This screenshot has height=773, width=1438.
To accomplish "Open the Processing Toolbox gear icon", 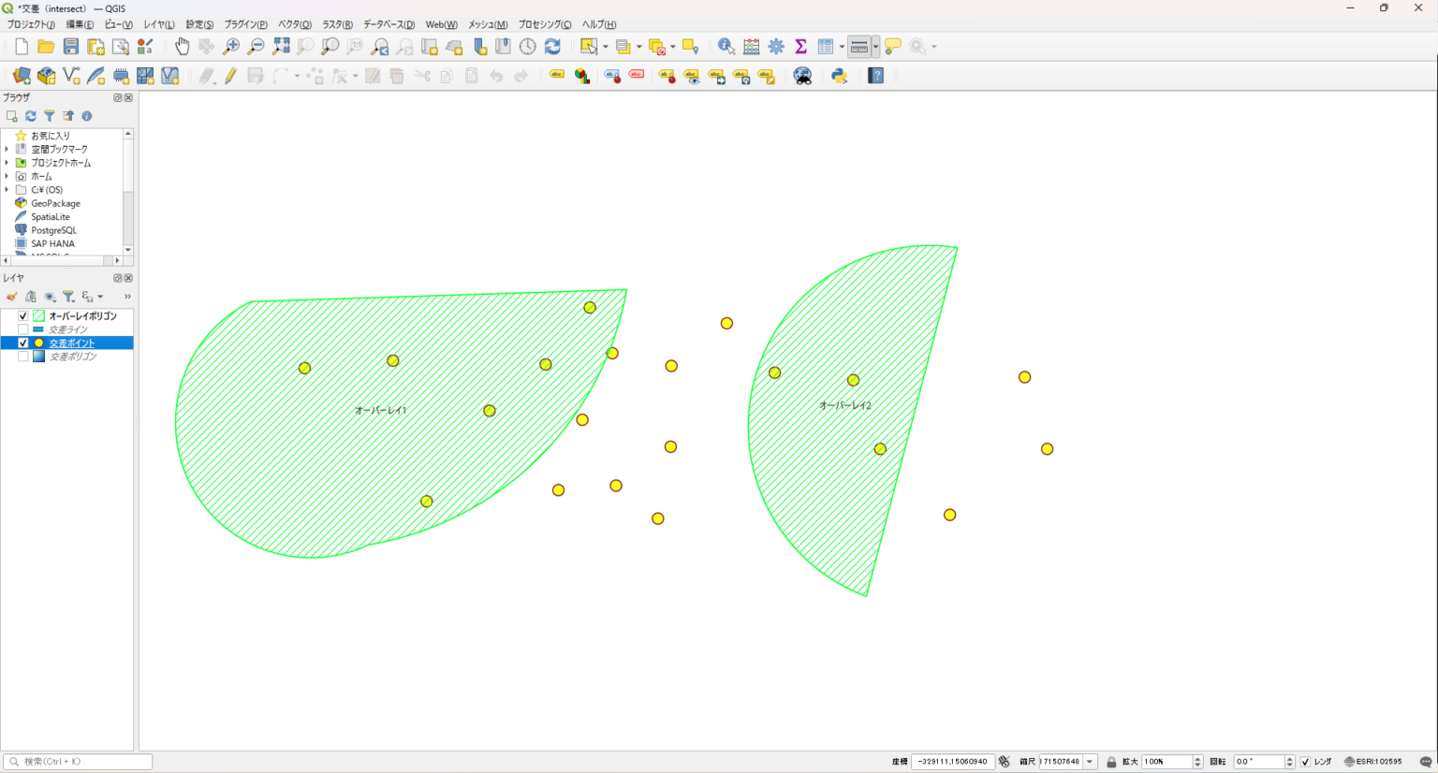I will (776, 46).
